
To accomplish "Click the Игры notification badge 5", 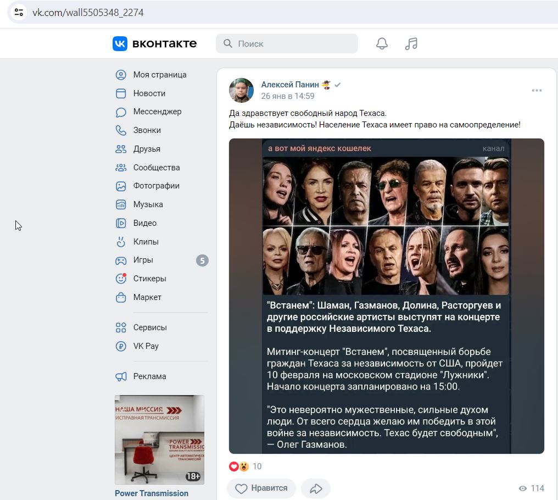I will pyautogui.click(x=202, y=260).
